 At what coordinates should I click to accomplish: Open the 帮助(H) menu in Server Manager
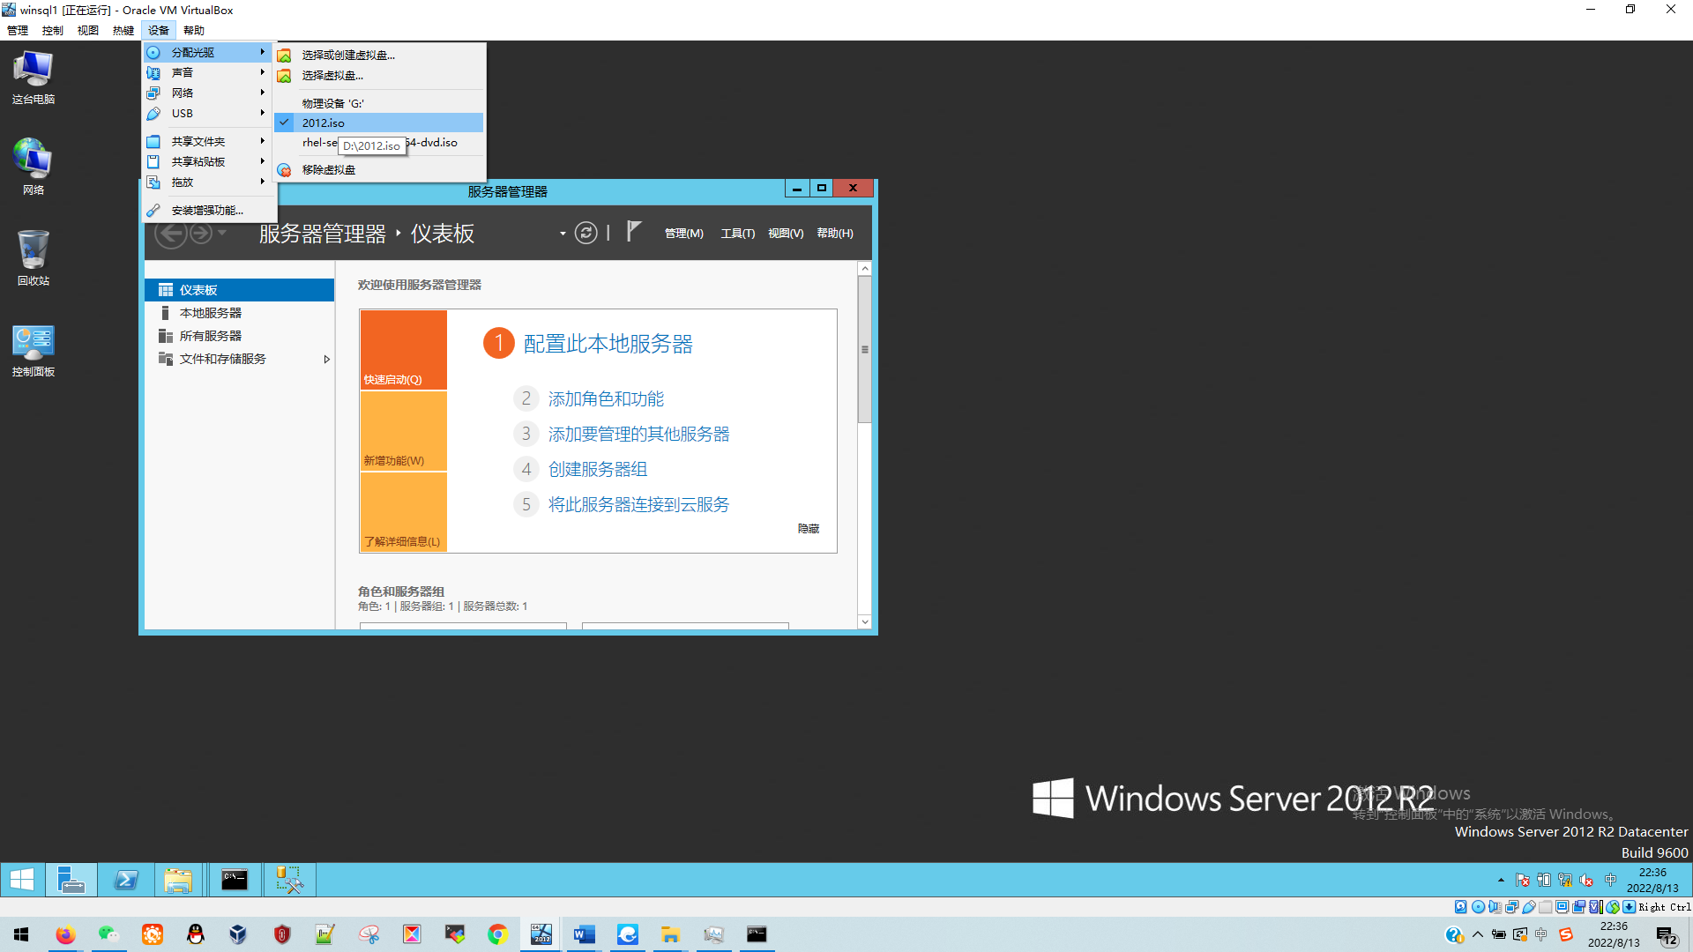coord(835,234)
